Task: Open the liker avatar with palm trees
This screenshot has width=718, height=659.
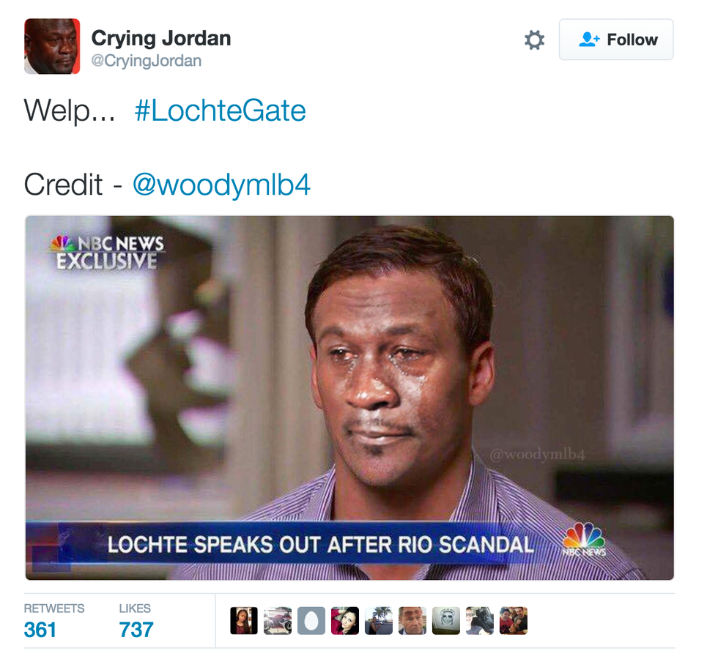Action: tap(379, 621)
